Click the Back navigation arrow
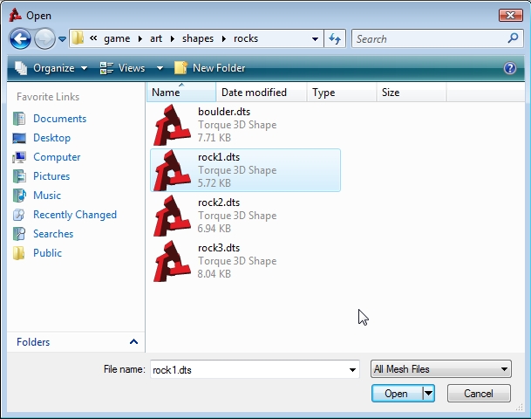 pos(21,38)
